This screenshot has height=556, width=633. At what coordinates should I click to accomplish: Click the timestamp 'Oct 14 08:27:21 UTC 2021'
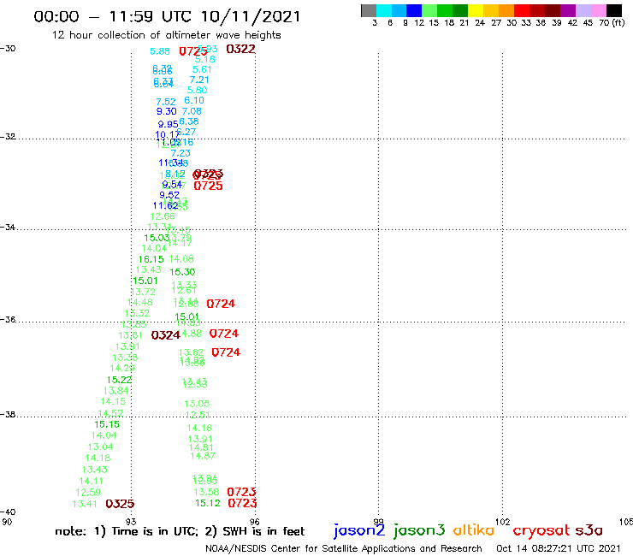point(558,549)
